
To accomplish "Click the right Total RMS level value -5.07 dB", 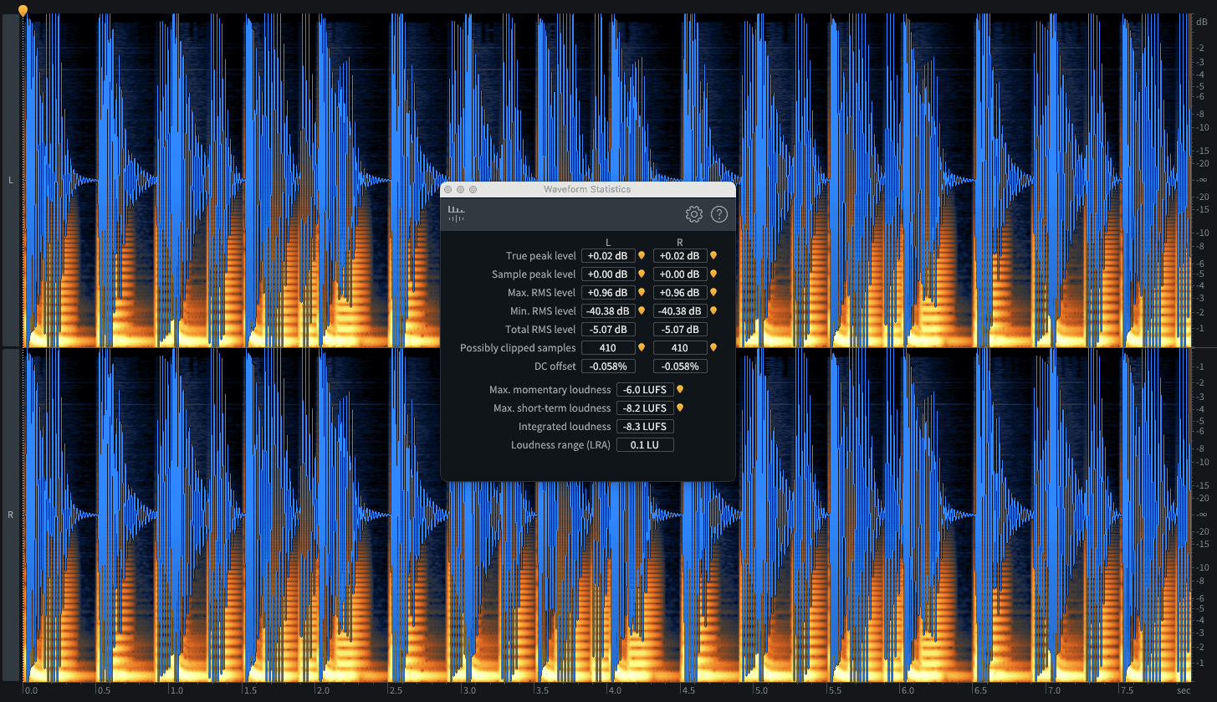I will click(679, 330).
